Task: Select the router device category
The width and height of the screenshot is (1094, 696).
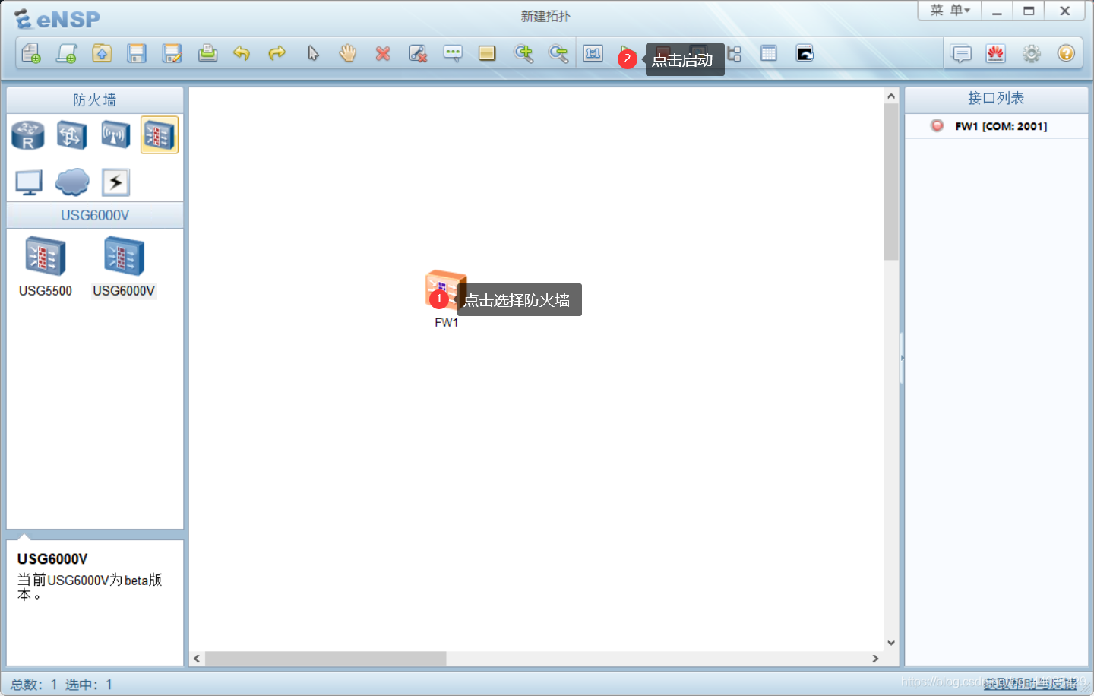Action: [x=28, y=135]
